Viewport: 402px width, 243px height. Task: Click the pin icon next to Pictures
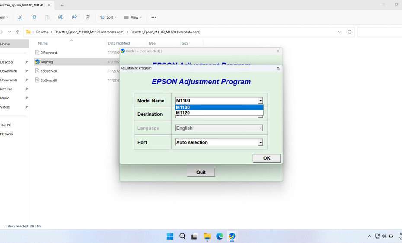coord(26,89)
